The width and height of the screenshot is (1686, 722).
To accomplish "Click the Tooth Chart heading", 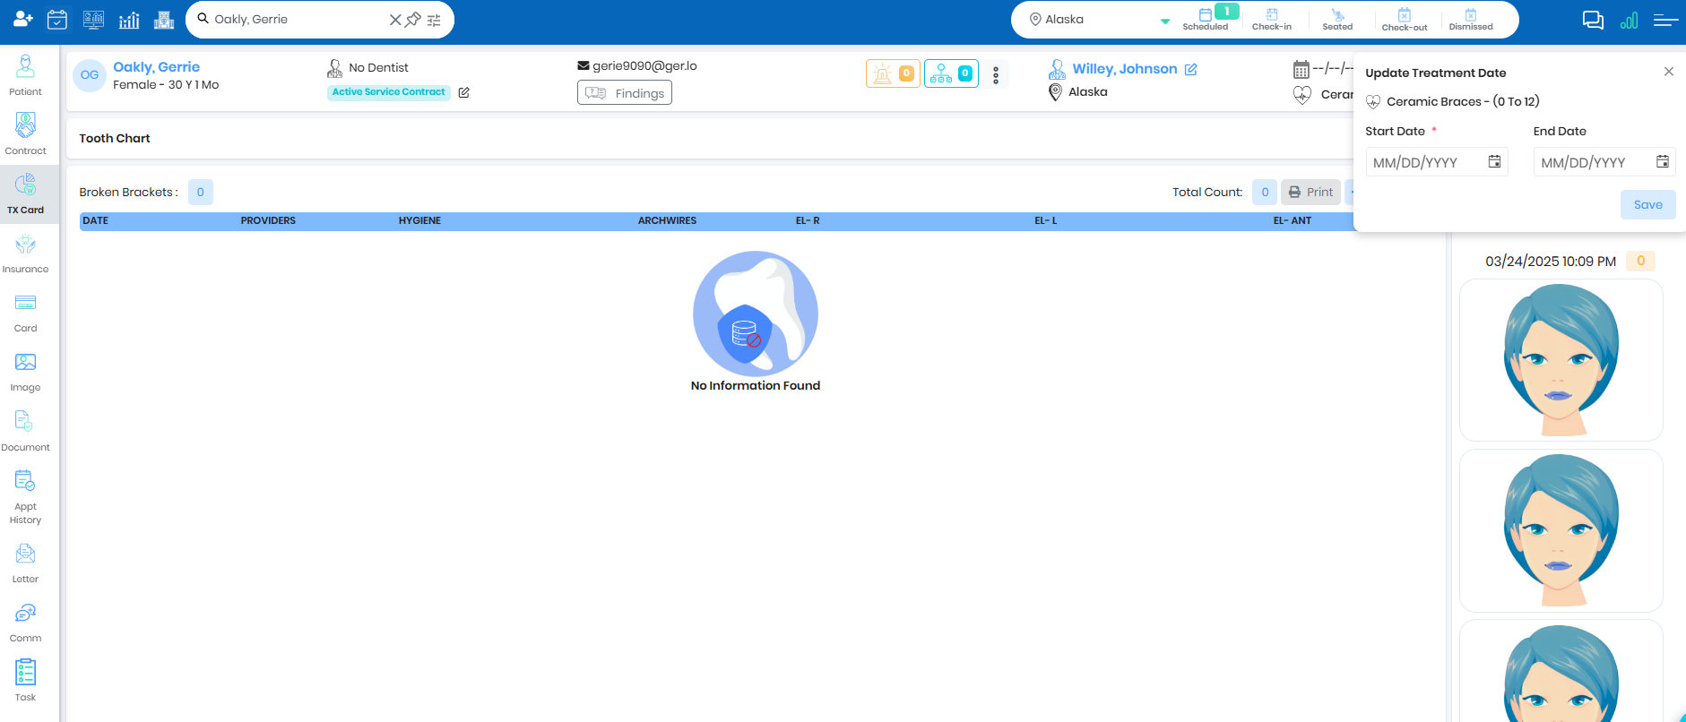I will tap(115, 138).
